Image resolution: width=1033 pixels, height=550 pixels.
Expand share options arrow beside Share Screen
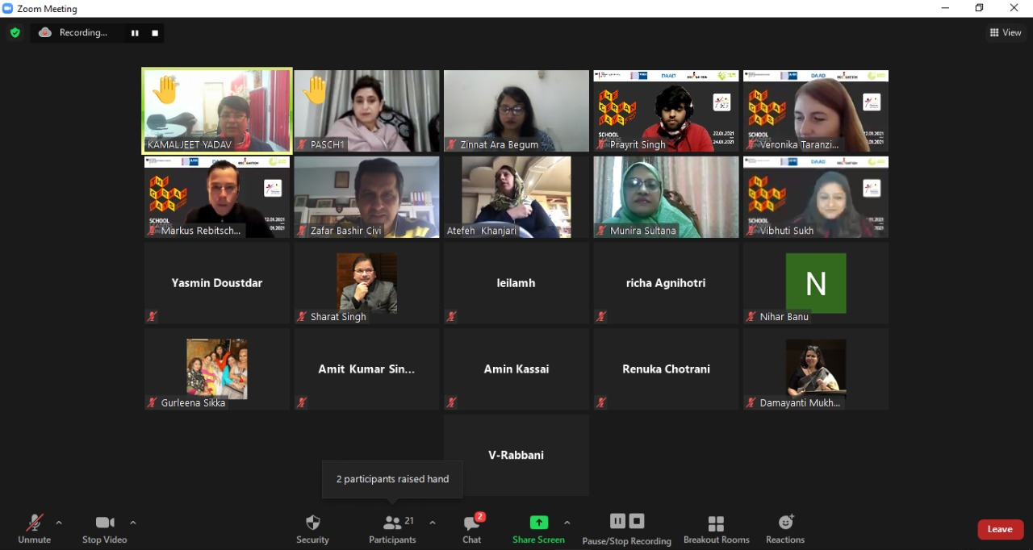567,523
